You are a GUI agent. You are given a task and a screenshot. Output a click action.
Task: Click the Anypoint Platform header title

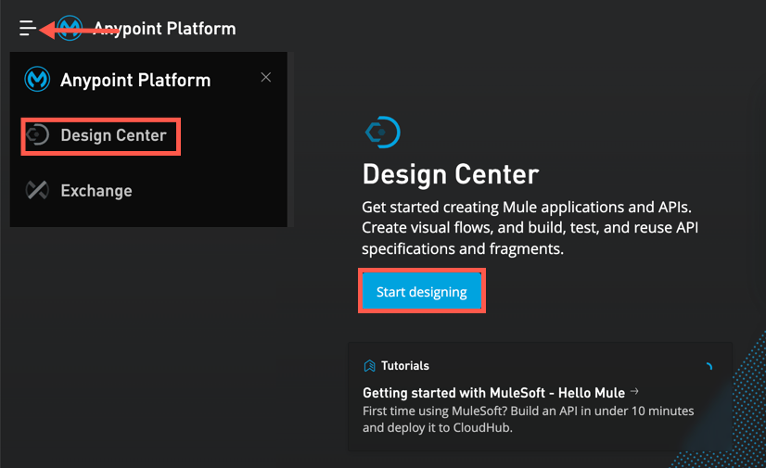165,29
